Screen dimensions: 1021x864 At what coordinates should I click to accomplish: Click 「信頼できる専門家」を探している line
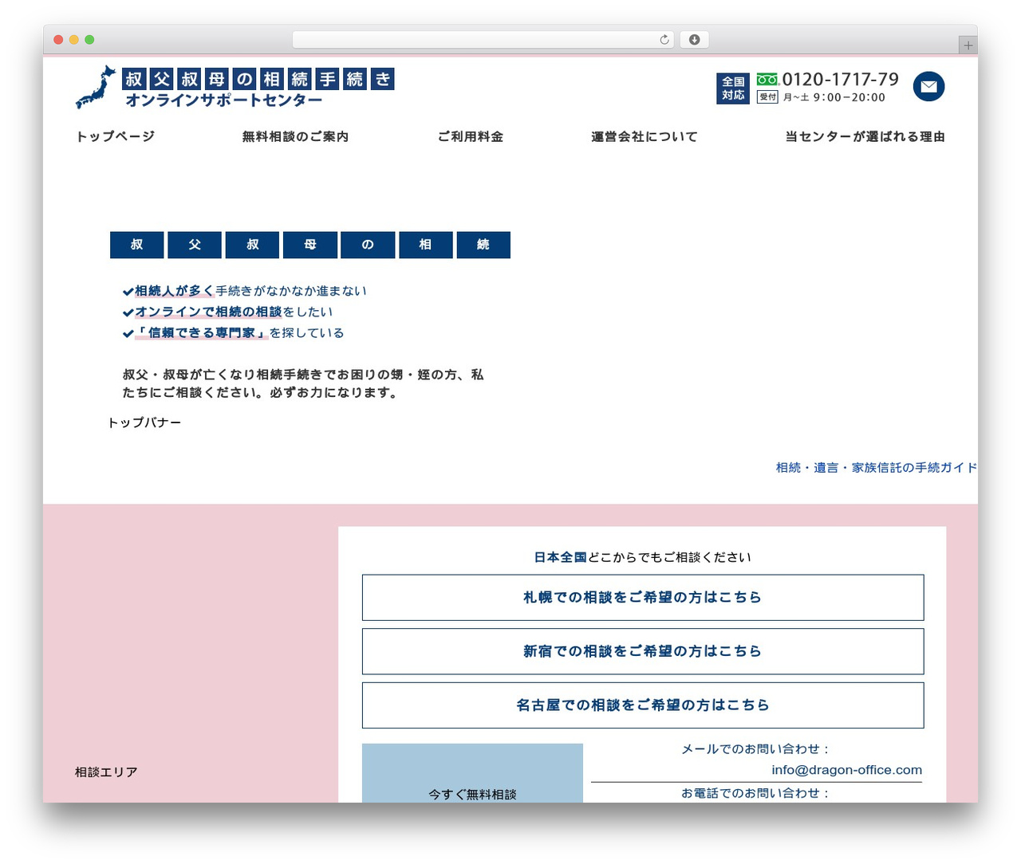[233, 332]
